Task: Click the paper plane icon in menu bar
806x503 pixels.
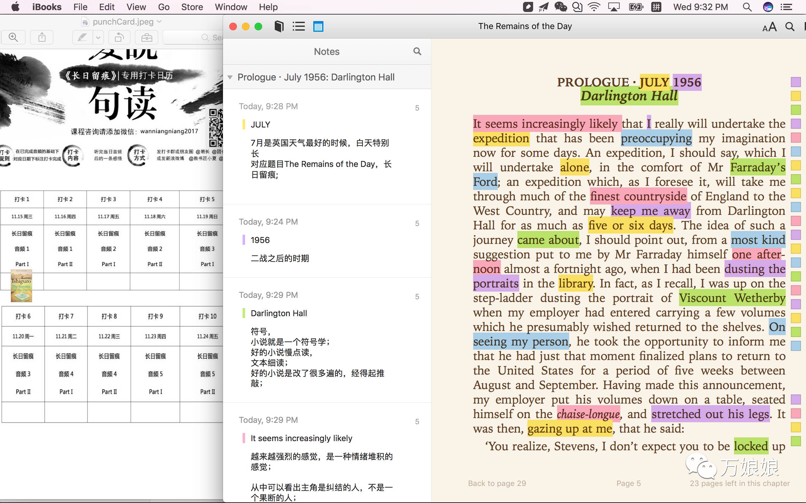Action: (544, 7)
